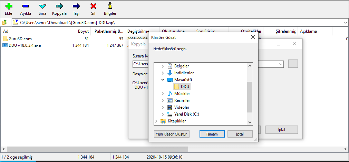The image size is (349, 162).
Task: Expand the Kitaplıklar tree node
Action: click(x=156, y=121)
